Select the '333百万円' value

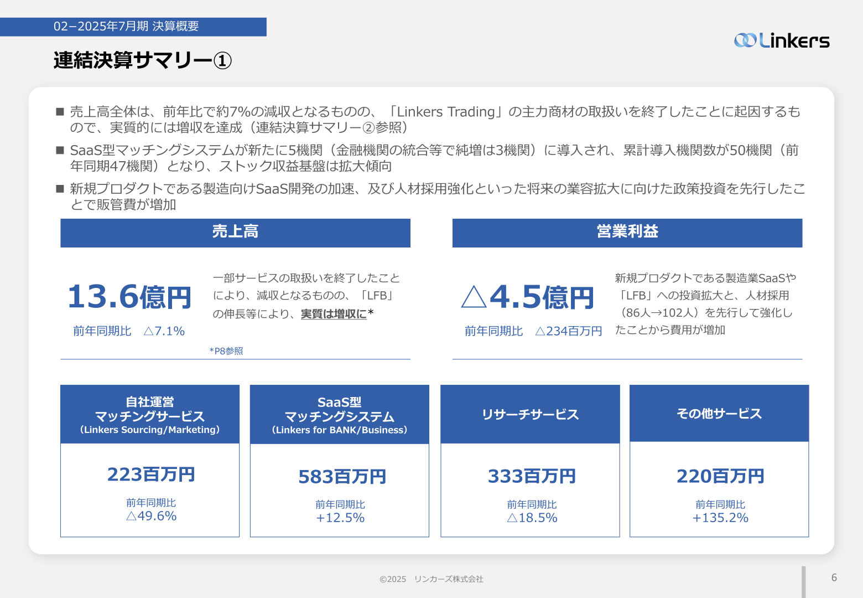532,476
